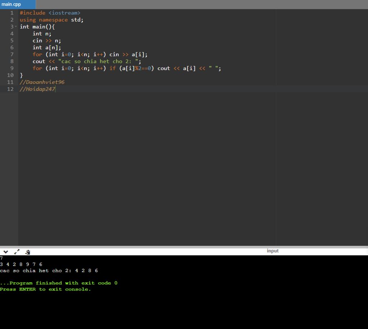
Task: Click '...Program finished with exit code 0' message
Action: pyautogui.click(x=59, y=283)
